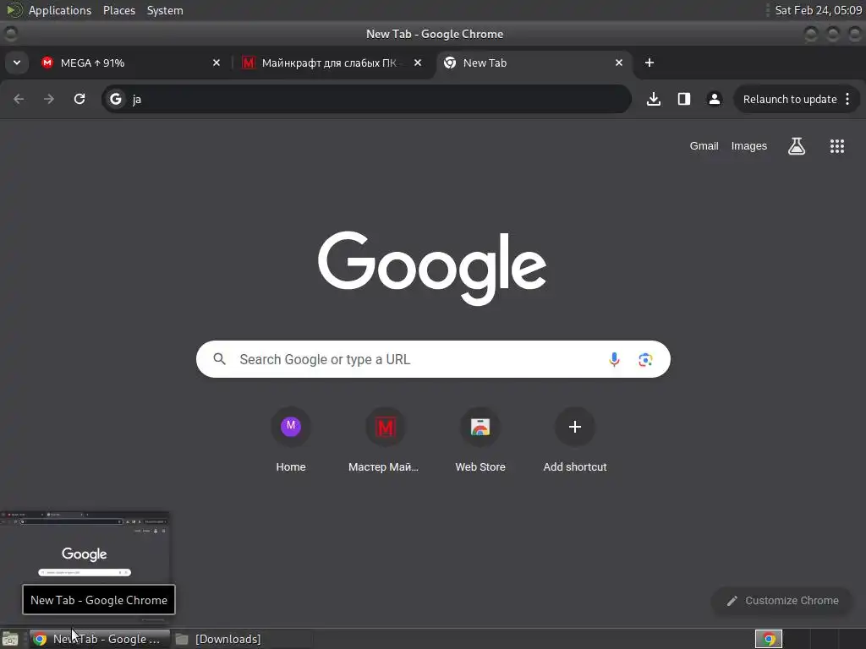Open the Home shortcut
Screen dimensions: 866x649
(291, 440)
